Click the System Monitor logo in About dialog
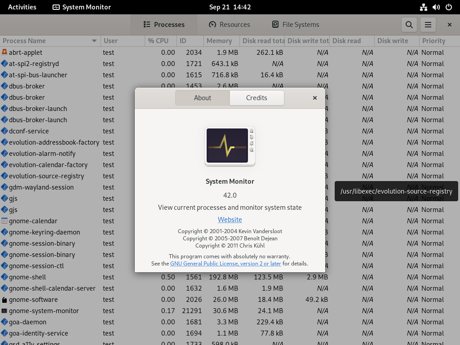Image resolution: width=460 pixels, height=345 pixels. pos(230,146)
